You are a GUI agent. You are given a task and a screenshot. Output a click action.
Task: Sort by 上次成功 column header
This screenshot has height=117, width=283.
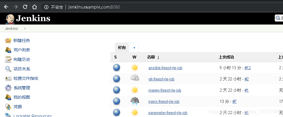(226, 57)
